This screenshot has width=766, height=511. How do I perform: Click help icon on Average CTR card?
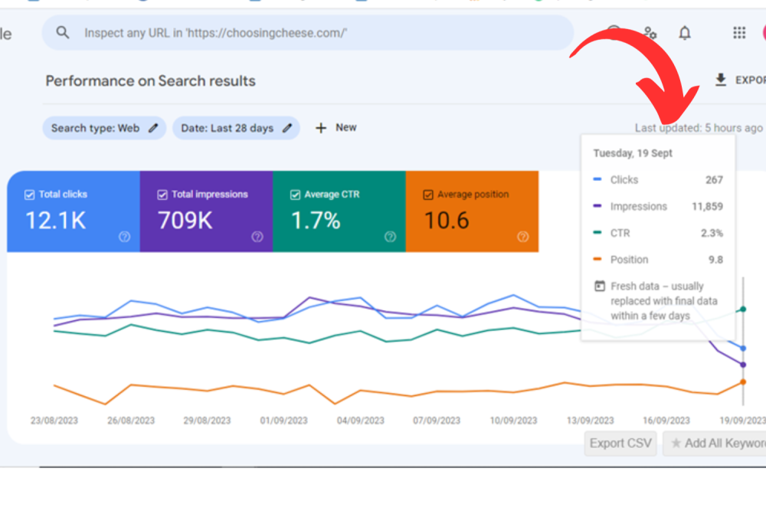(x=390, y=237)
